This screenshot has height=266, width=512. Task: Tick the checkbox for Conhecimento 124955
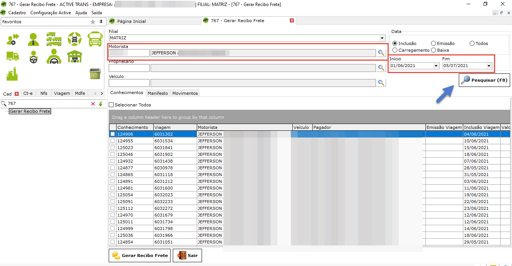click(112, 141)
